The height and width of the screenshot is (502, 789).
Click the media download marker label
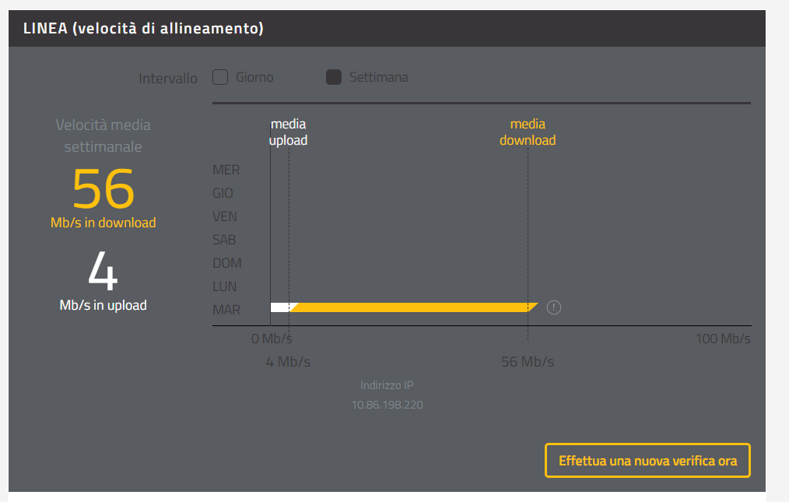click(x=528, y=132)
